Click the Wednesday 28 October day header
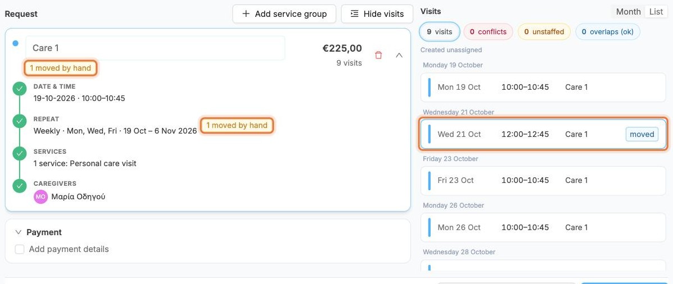Viewport: 673px width, 284px height. click(459, 252)
